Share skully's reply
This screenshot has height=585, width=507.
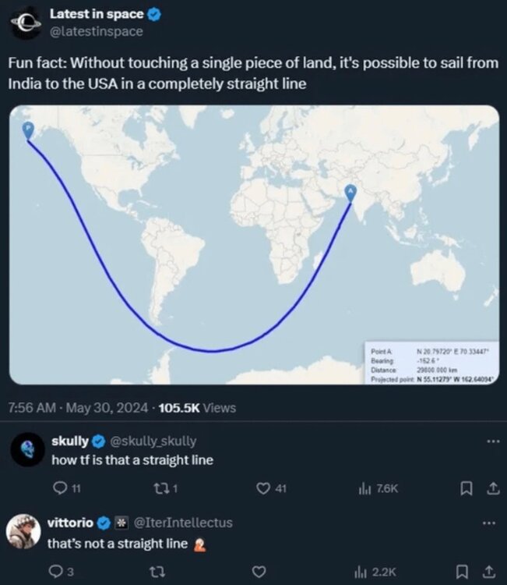pos(492,489)
